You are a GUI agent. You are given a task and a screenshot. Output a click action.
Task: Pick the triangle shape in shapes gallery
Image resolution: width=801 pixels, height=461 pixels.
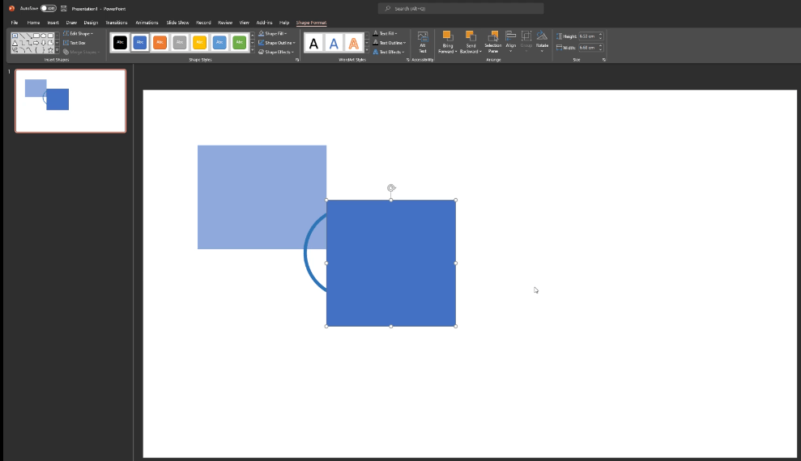click(15, 43)
